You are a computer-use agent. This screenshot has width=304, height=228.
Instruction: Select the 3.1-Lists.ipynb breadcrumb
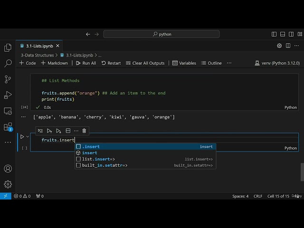pyautogui.click(x=77, y=55)
